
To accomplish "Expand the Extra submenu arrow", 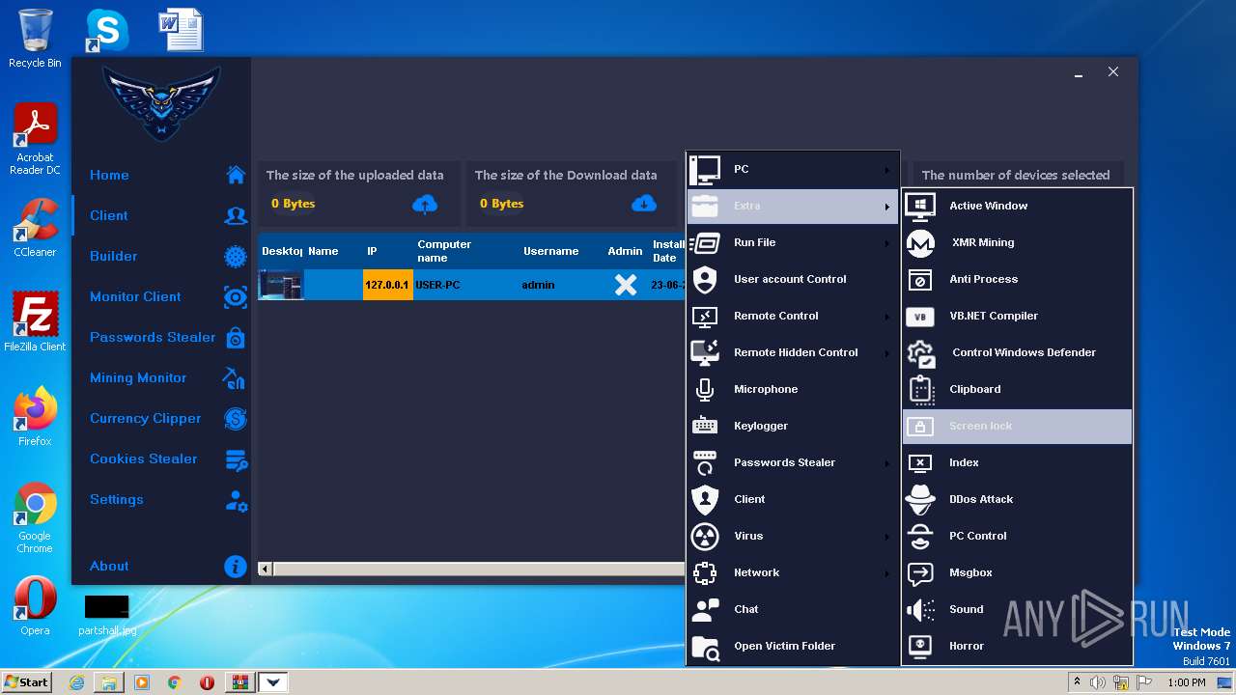I will [x=886, y=207].
